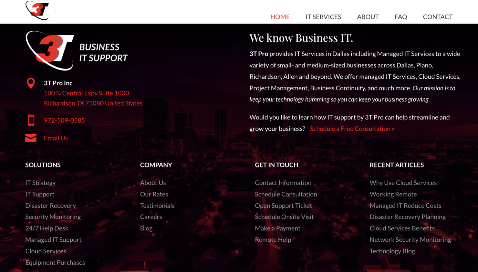This screenshot has width=478, height=272.
Task: Click the large 3T Business IT Support logo
Action: pyautogui.click(x=76, y=51)
